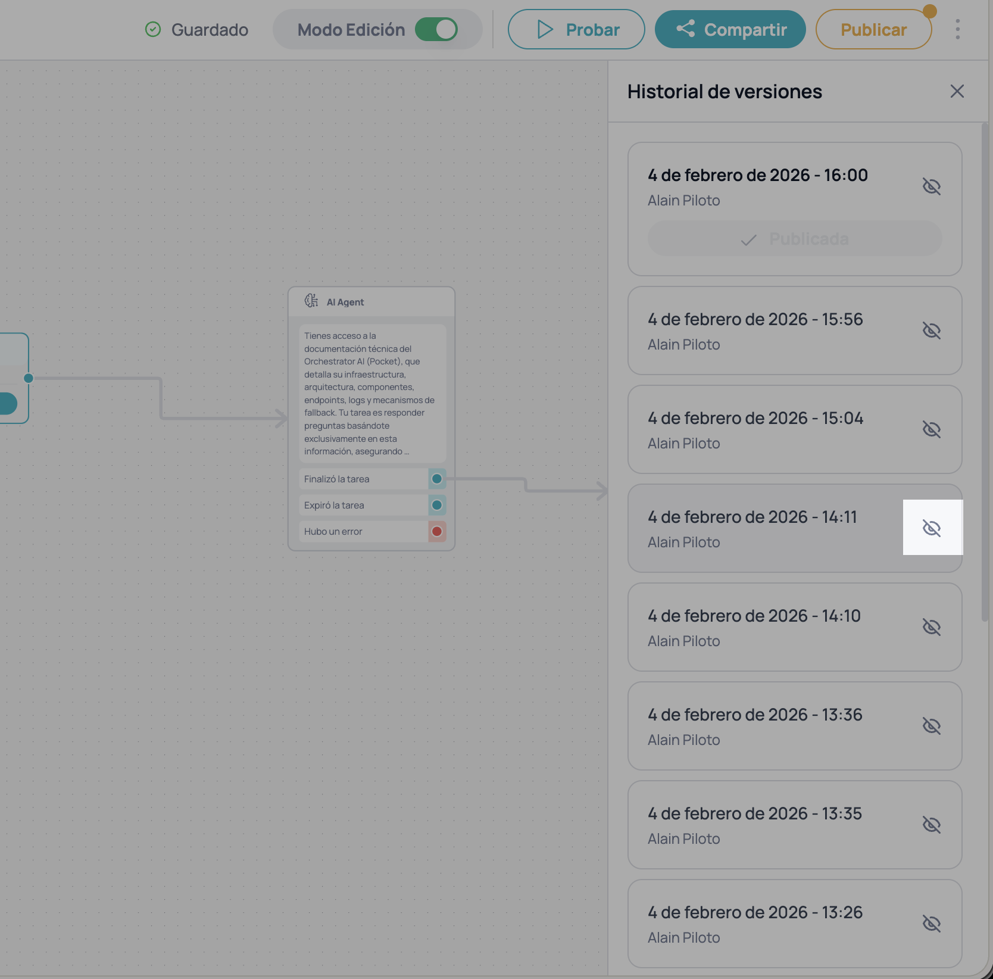This screenshot has height=979, width=993.
Task: Toggle visibility for version 15:04
Action: point(931,429)
